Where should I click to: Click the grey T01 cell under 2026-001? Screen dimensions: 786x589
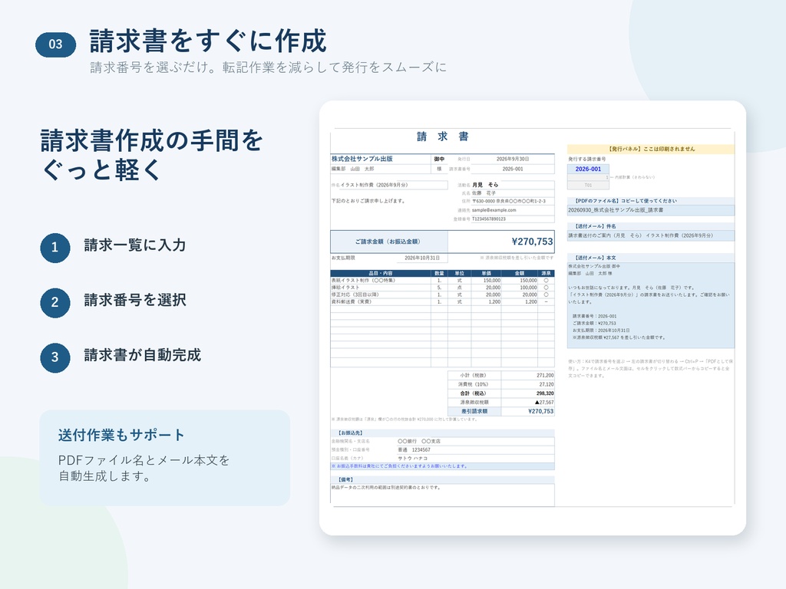click(x=588, y=185)
